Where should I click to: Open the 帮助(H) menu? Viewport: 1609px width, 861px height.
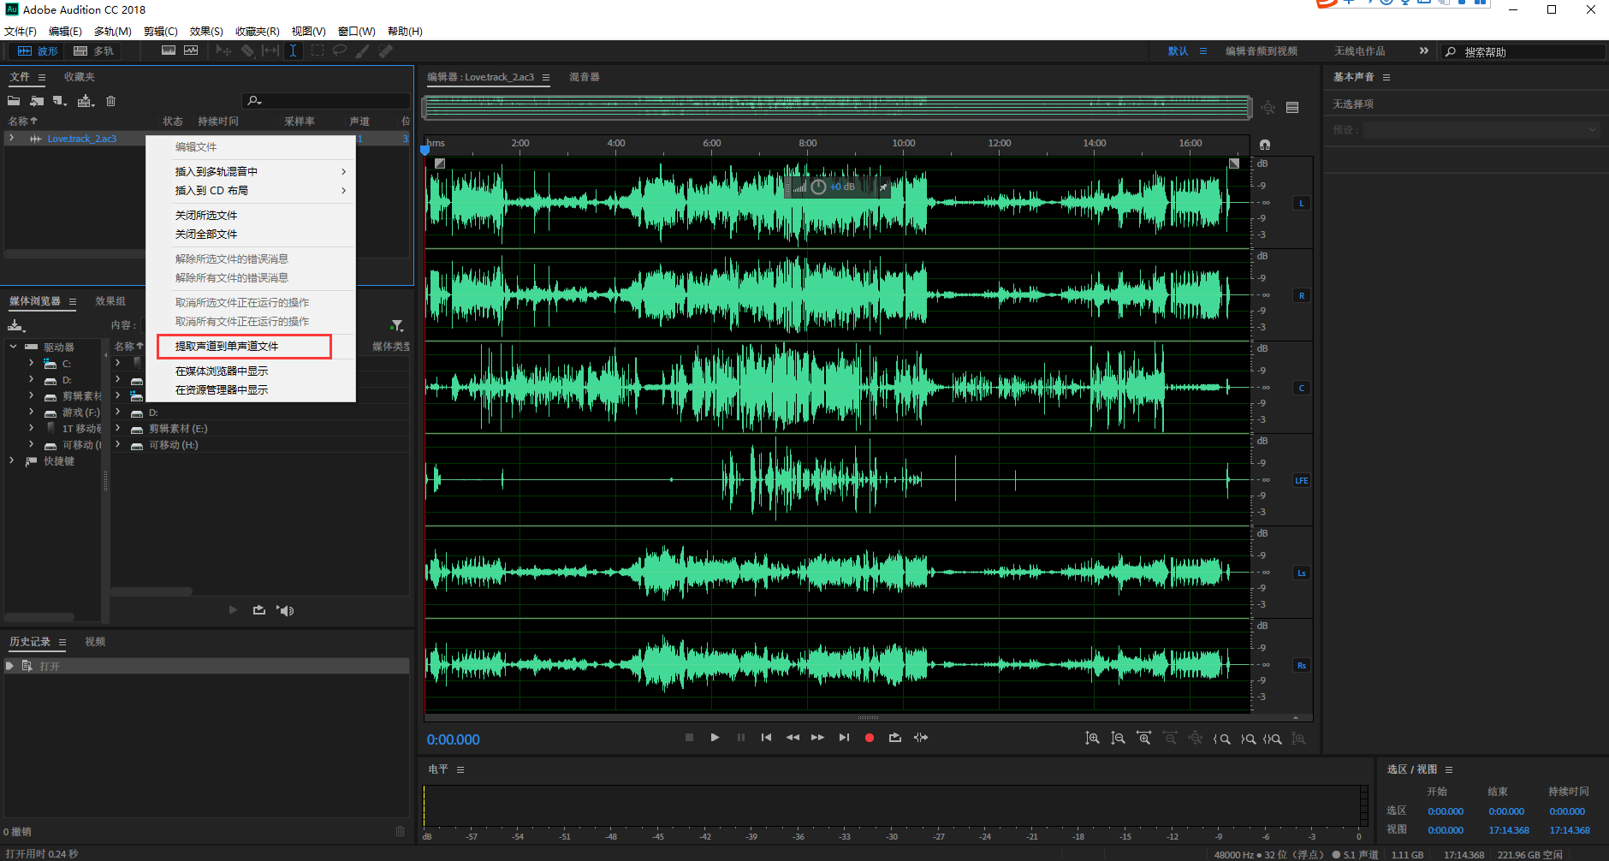click(405, 31)
